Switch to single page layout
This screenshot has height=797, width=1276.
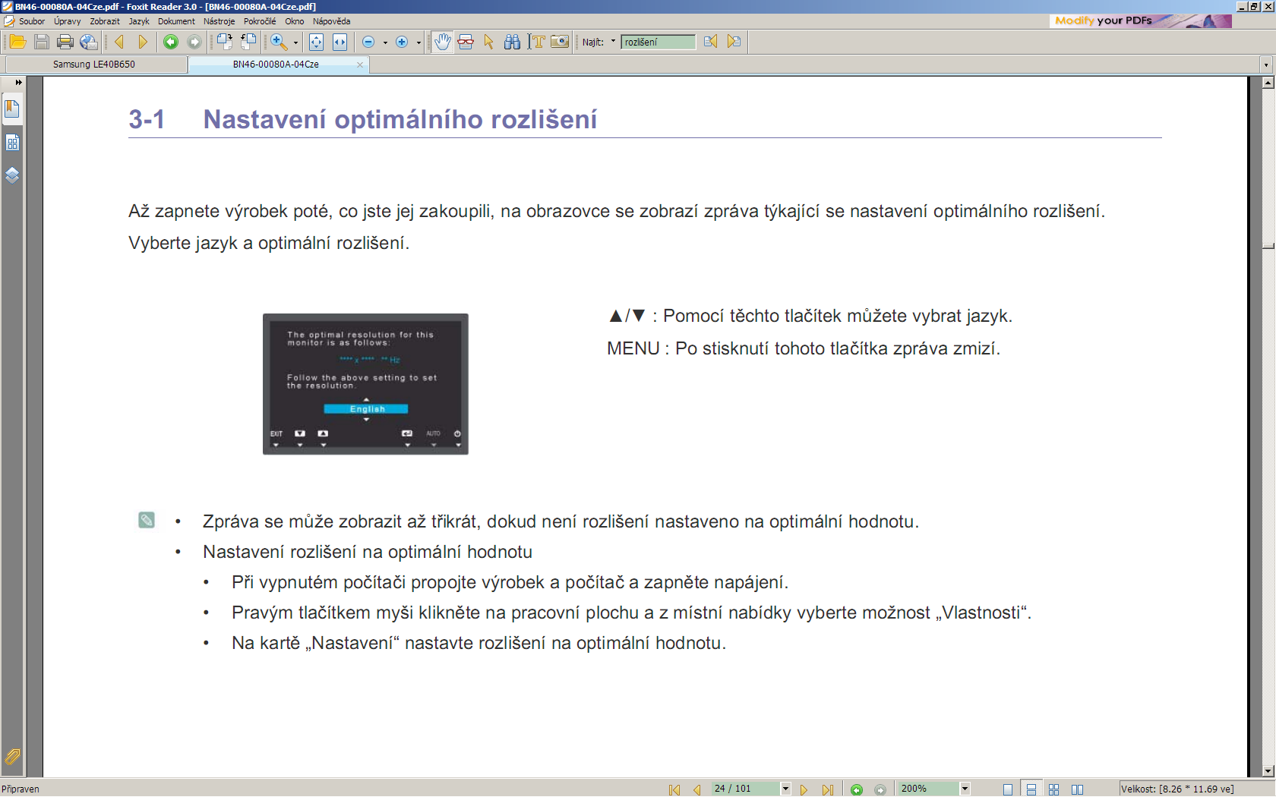tap(1008, 789)
